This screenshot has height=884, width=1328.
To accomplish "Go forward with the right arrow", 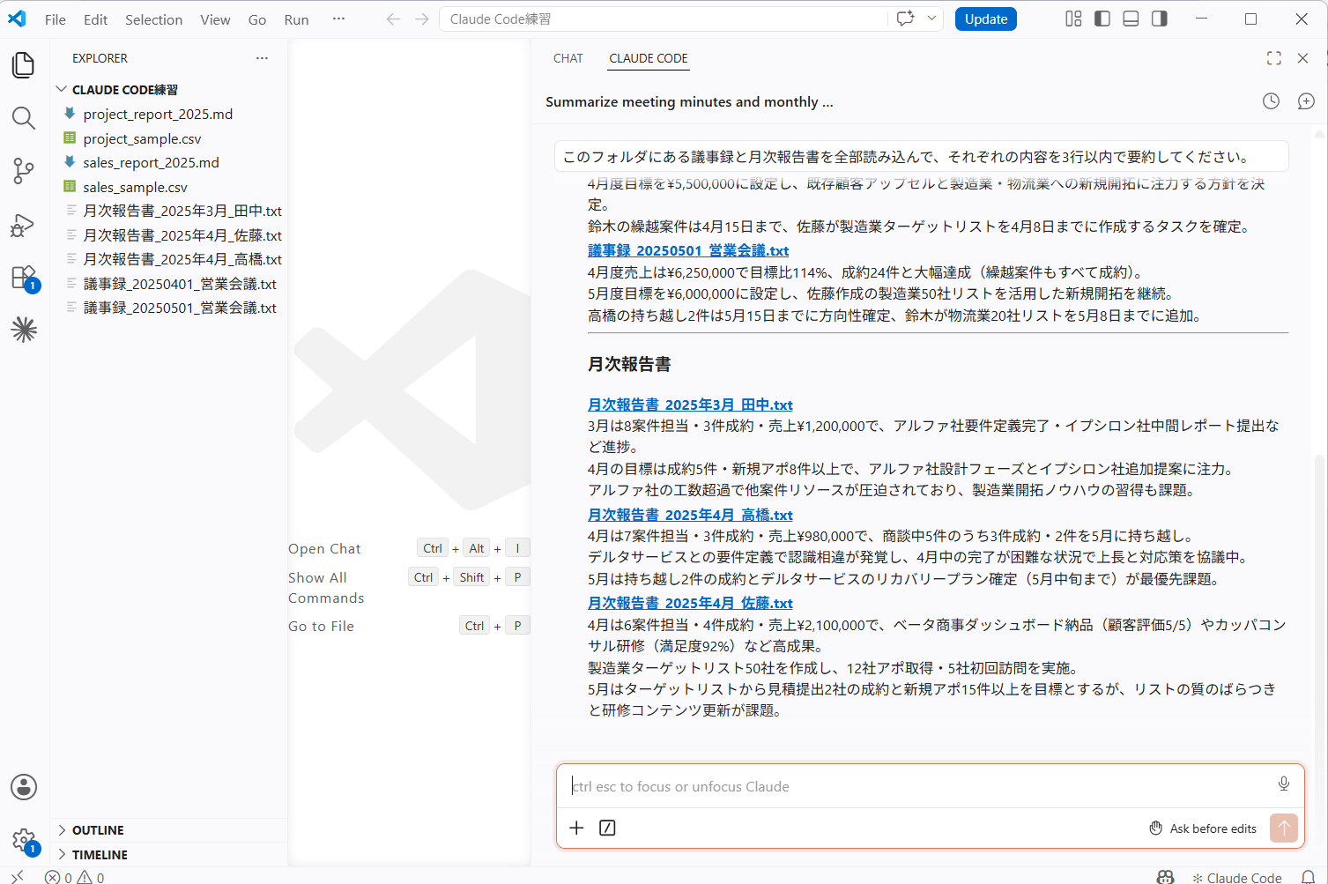I will click(422, 19).
